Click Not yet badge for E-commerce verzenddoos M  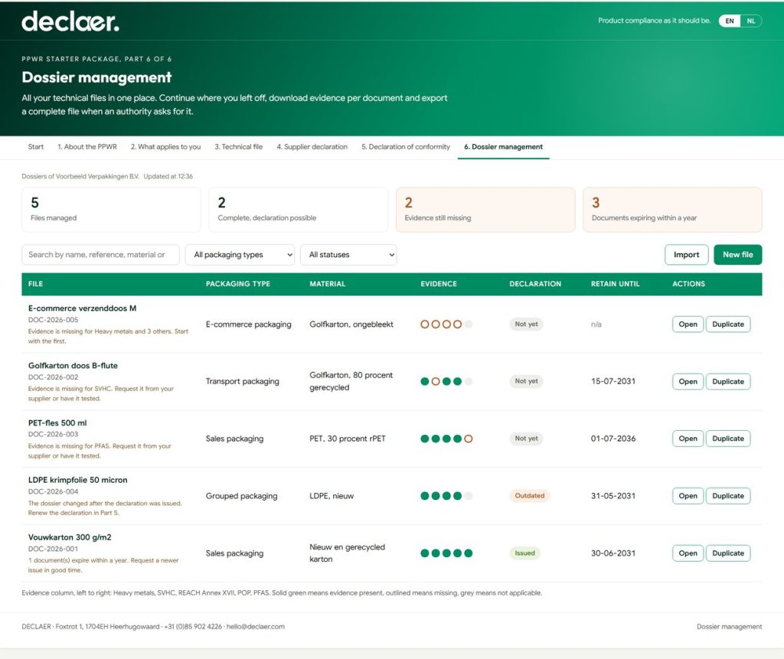click(526, 324)
